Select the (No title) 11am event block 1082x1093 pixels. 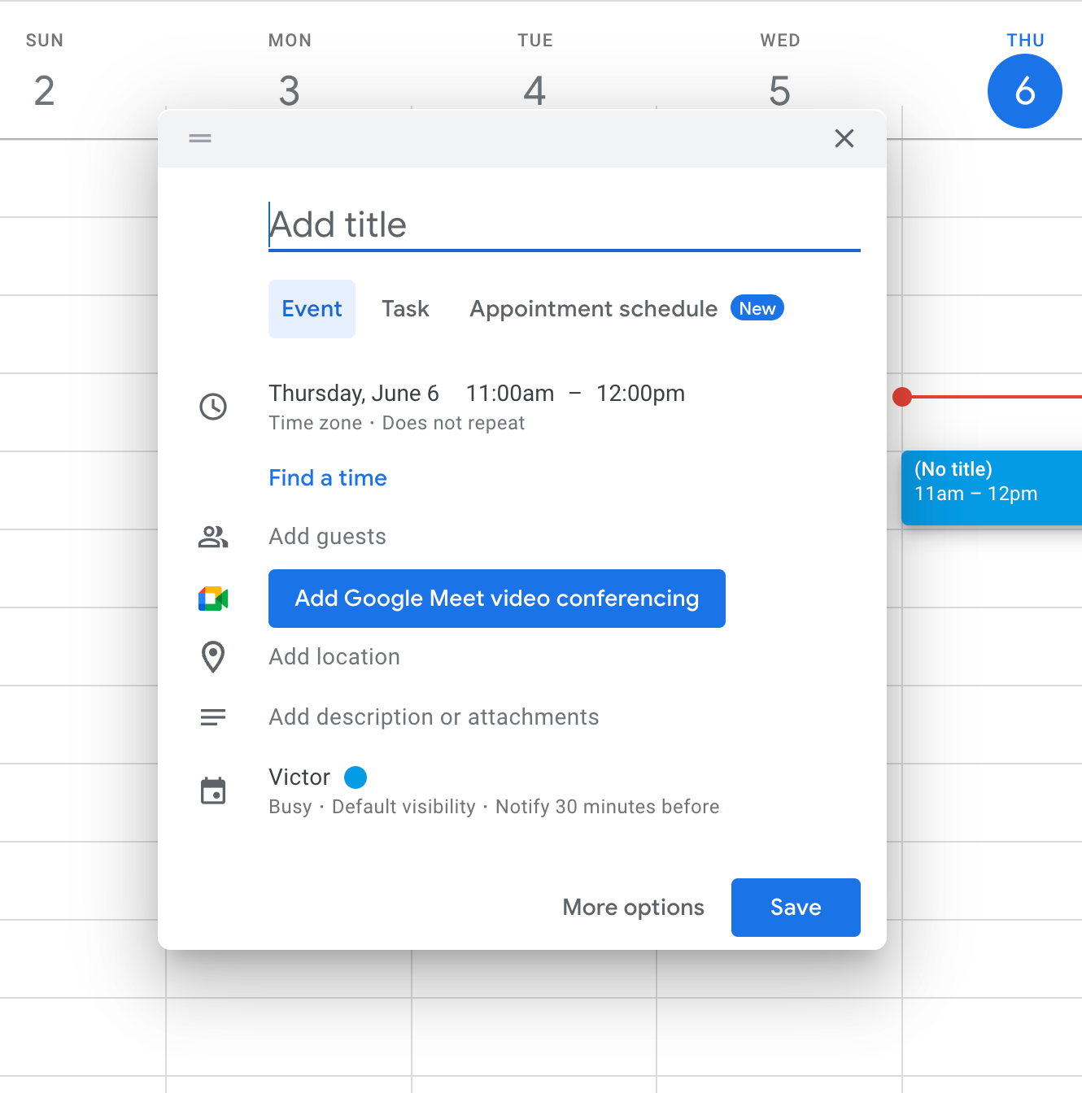(x=992, y=488)
